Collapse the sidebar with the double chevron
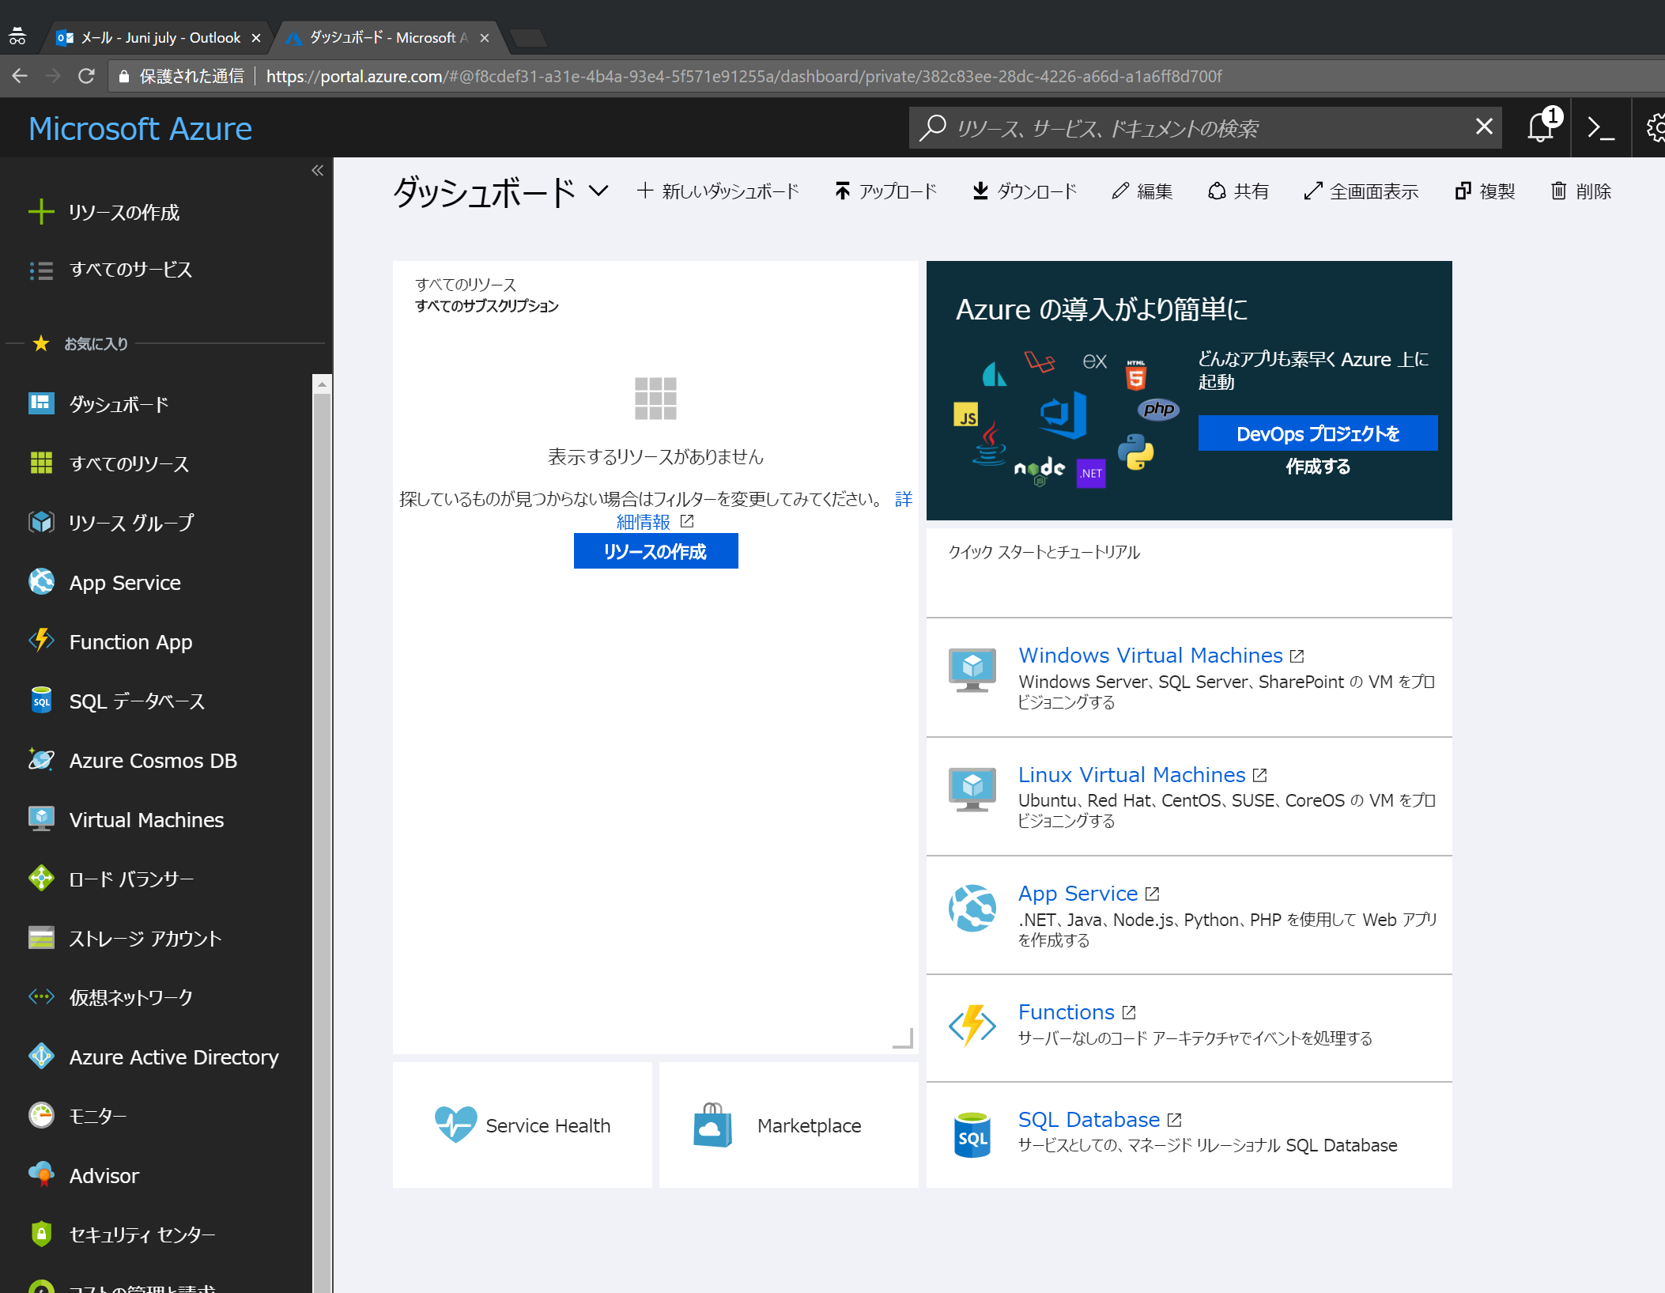Viewport: 1665px width, 1293px height. point(317,171)
